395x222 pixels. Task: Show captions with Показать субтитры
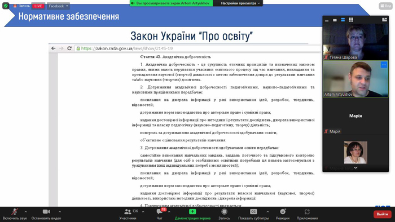253,215
